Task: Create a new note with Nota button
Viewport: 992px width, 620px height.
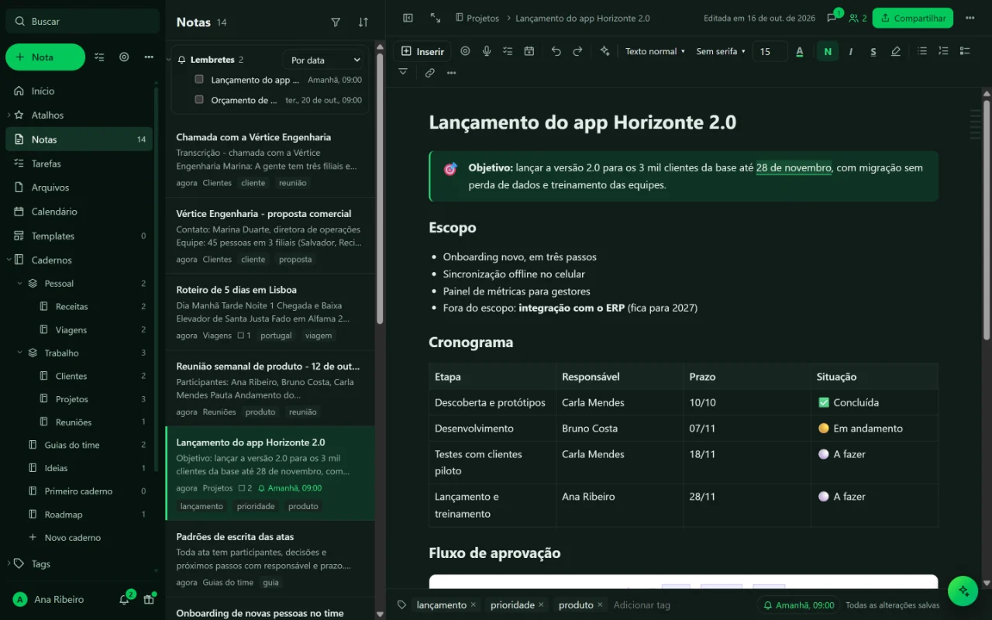Action: (x=45, y=57)
